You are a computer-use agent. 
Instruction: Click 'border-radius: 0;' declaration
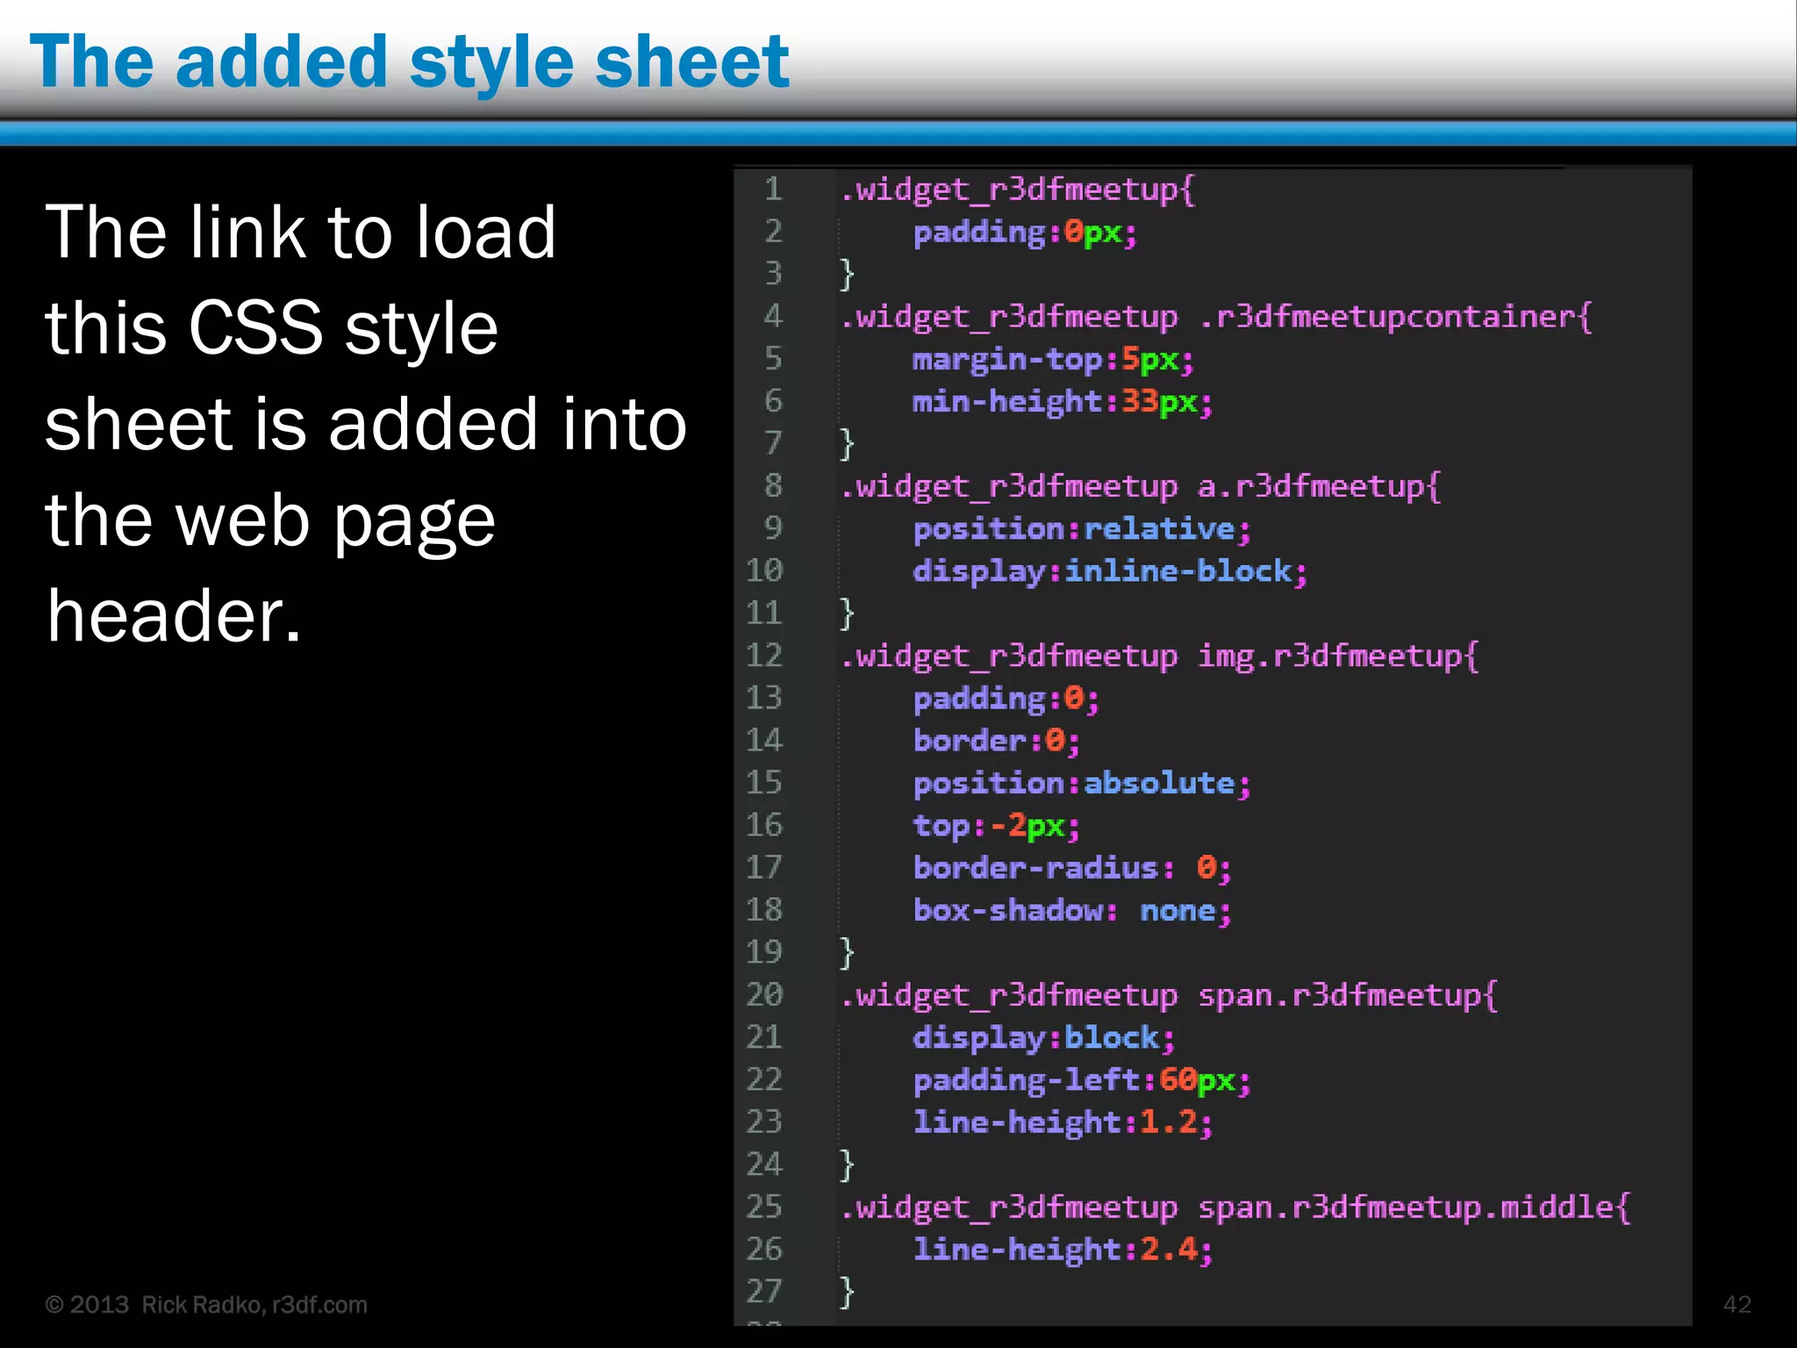[x=1072, y=868]
